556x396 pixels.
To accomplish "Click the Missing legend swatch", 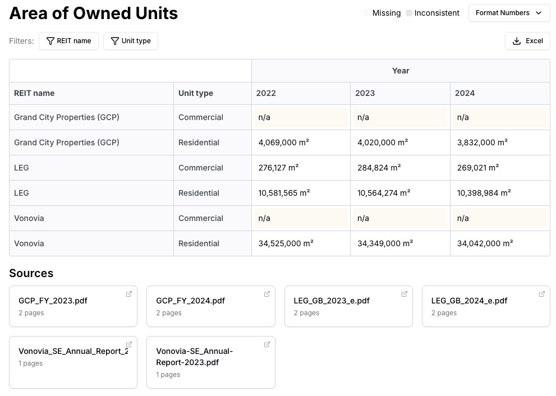I will [367, 13].
